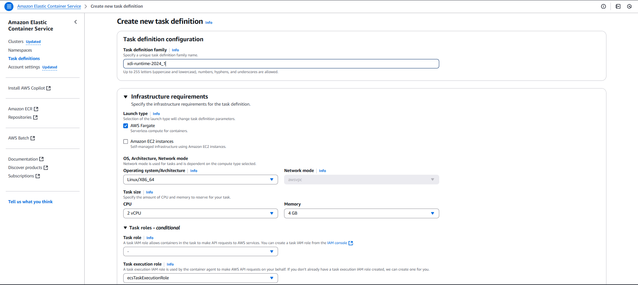This screenshot has height=285, width=638.
Task: Click external link icon next to AWS Batch
Action: click(x=33, y=138)
